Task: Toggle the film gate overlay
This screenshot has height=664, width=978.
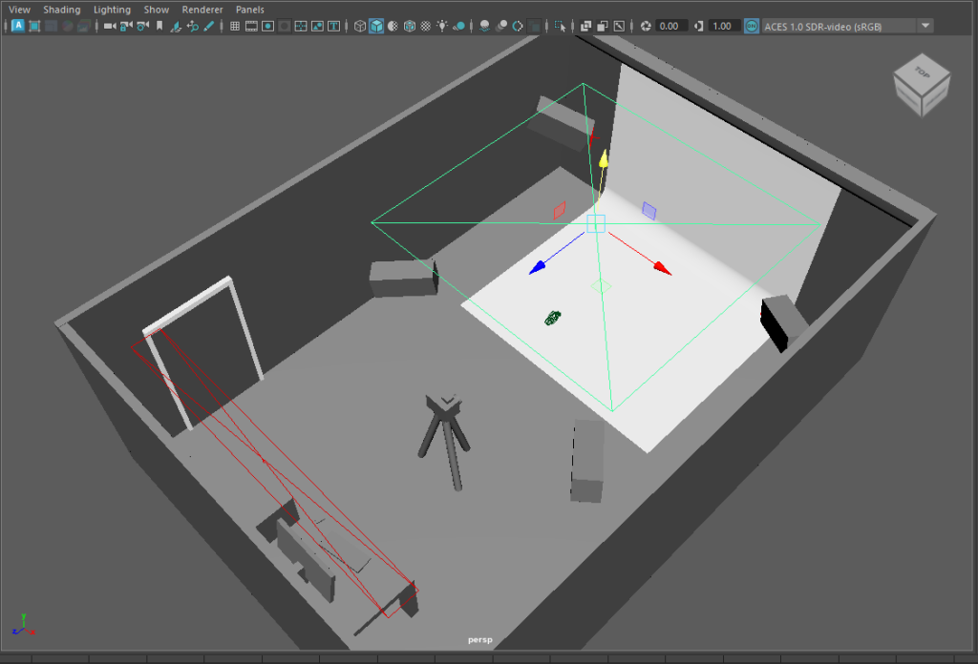Action: 251,26
